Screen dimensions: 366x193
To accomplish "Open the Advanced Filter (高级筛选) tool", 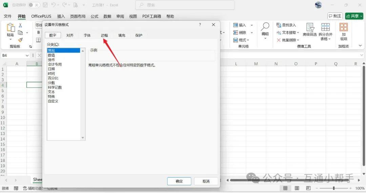I will click(x=310, y=29).
